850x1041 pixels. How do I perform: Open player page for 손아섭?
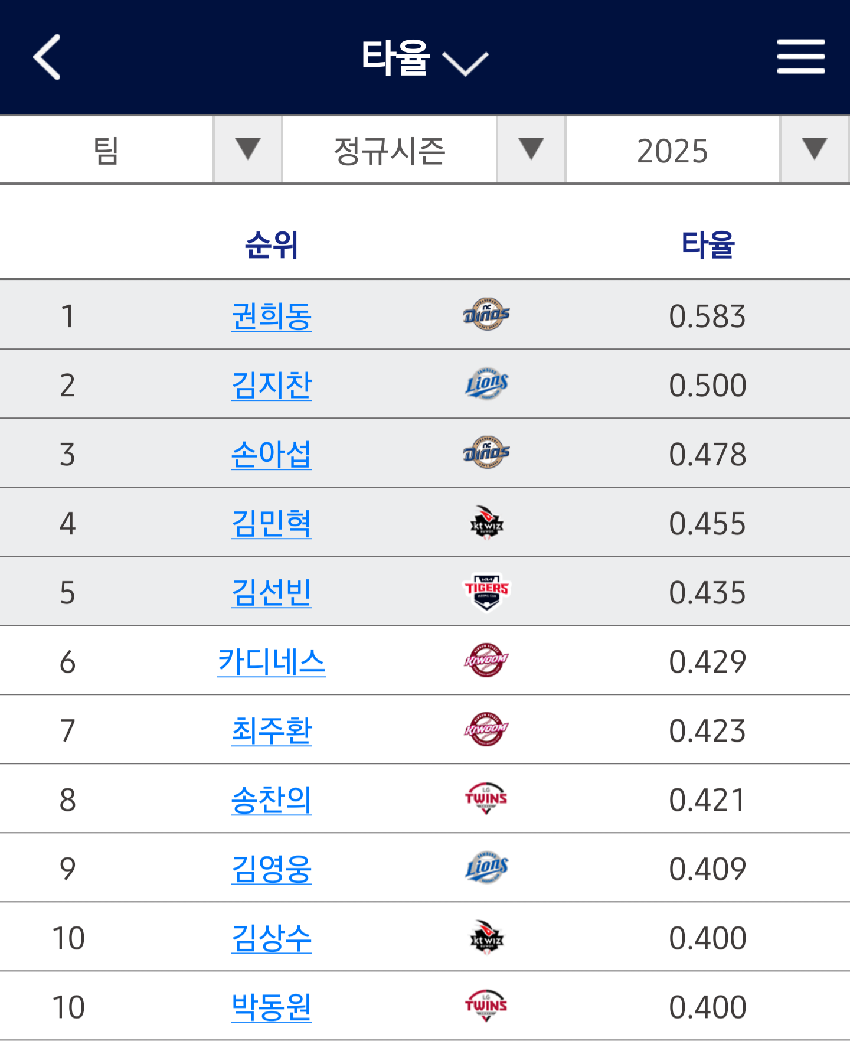pos(272,454)
